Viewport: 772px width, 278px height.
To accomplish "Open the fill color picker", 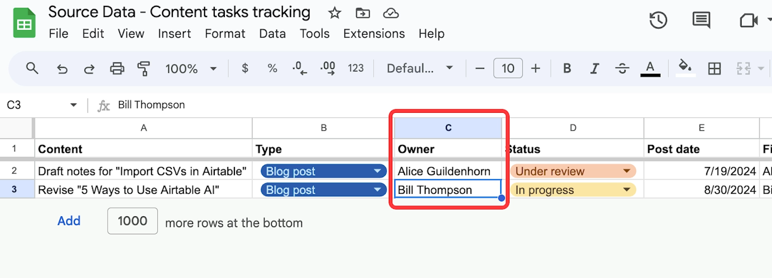I will point(685,67).
